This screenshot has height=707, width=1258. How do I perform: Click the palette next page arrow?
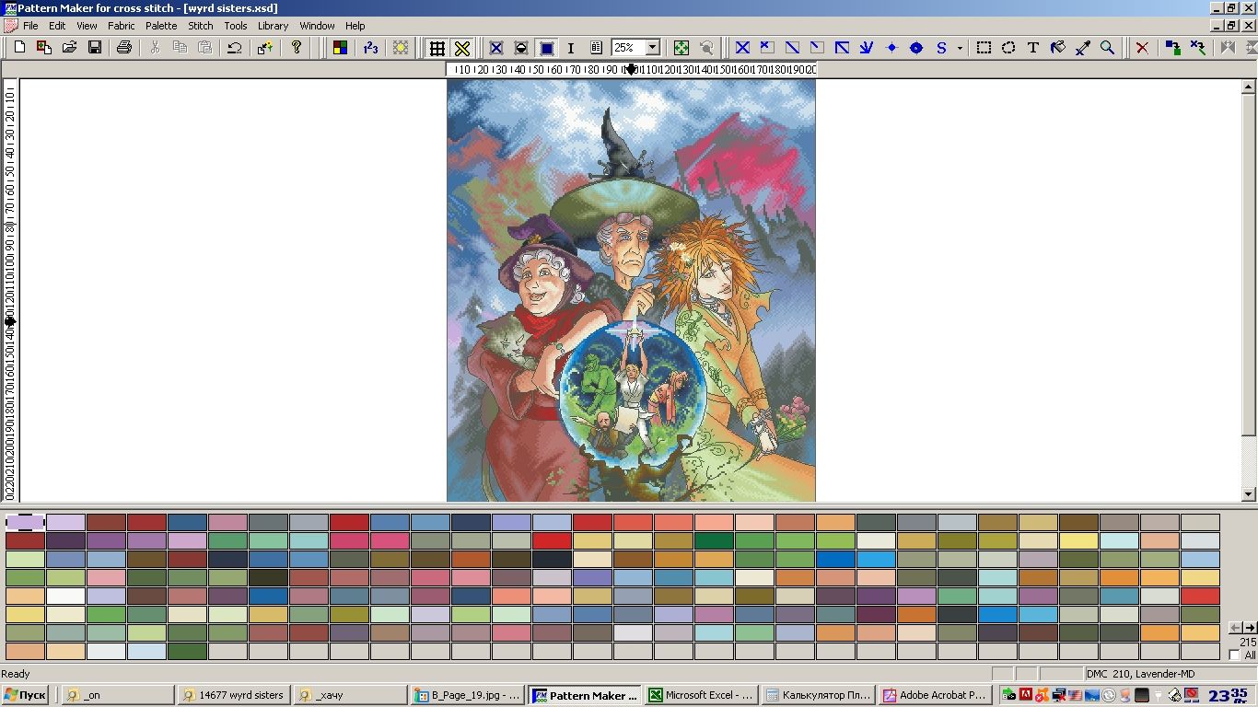coord(1250,628)
